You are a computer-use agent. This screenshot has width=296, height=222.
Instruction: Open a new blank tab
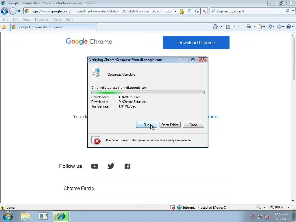(101, 27)
